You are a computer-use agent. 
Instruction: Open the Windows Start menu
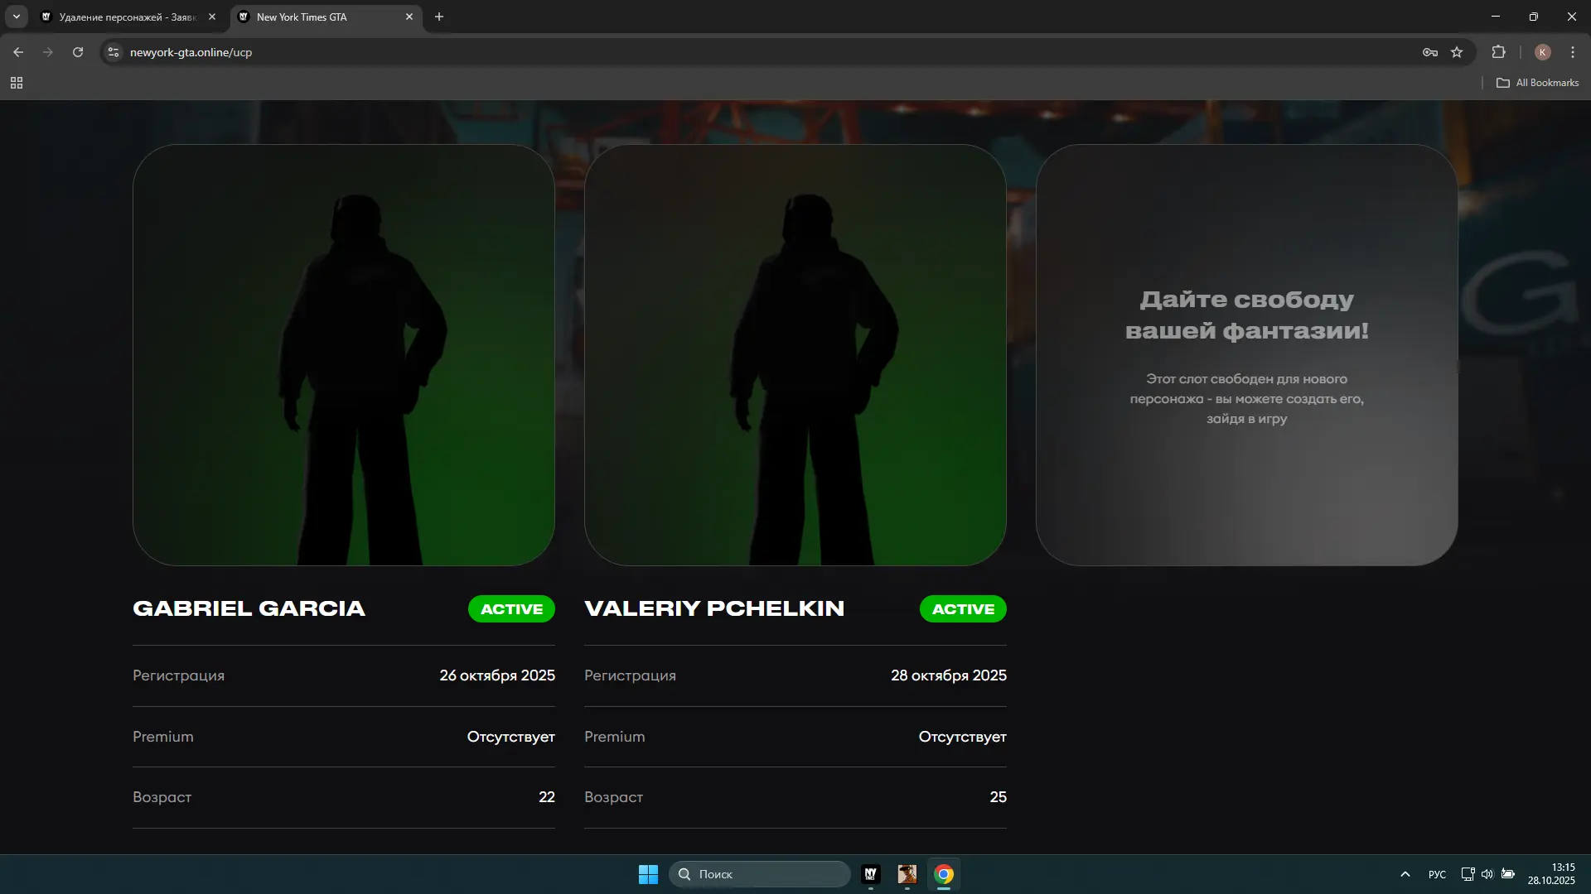click(x=648, y=874)
